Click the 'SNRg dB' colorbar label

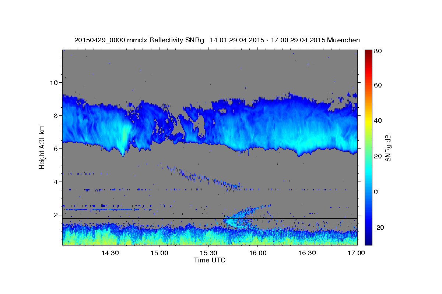(x=388, y=148)
